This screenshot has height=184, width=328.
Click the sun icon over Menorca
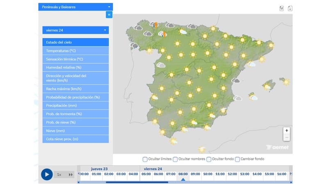coord(286,82)
